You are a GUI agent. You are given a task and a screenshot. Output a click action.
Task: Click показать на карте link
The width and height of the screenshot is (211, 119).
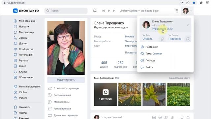coord(179,78)
